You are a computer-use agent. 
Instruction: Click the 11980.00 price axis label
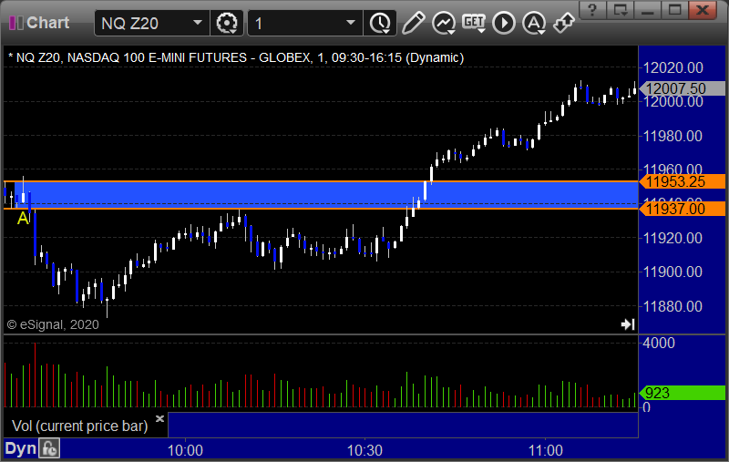[x=673, y=136]
